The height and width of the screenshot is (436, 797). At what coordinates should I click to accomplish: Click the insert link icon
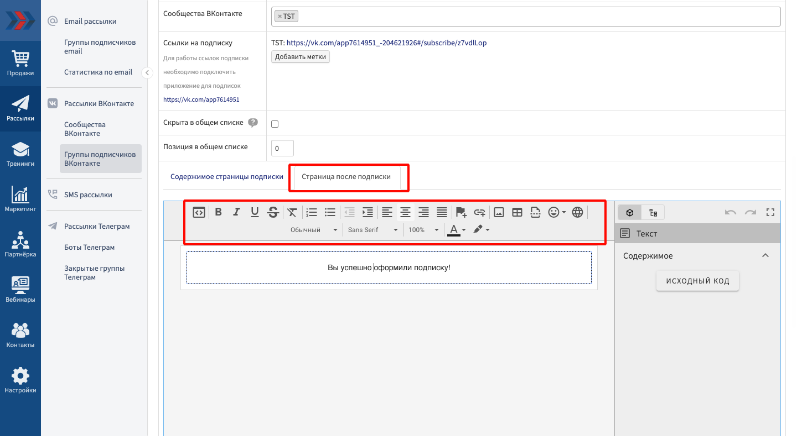coord(479,212)
